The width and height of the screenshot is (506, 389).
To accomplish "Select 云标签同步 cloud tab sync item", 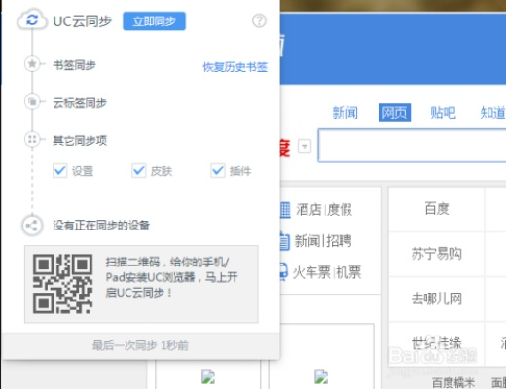I will (x=80, y=103).
